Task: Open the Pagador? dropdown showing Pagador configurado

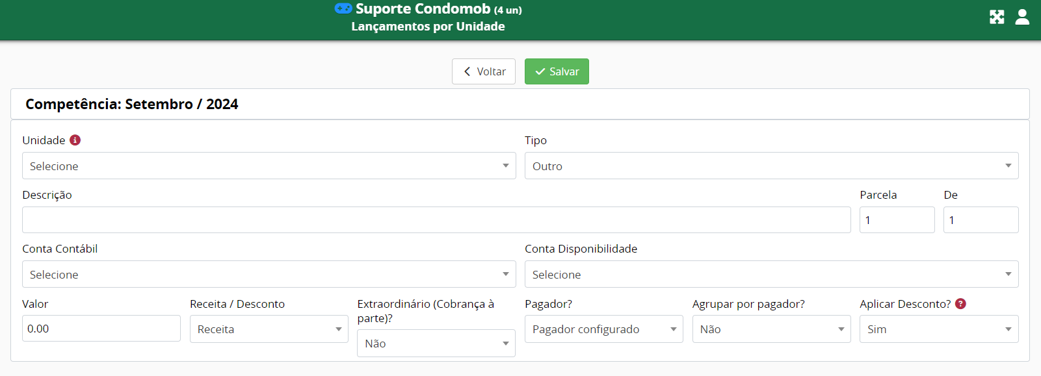Action: (603, 329)
